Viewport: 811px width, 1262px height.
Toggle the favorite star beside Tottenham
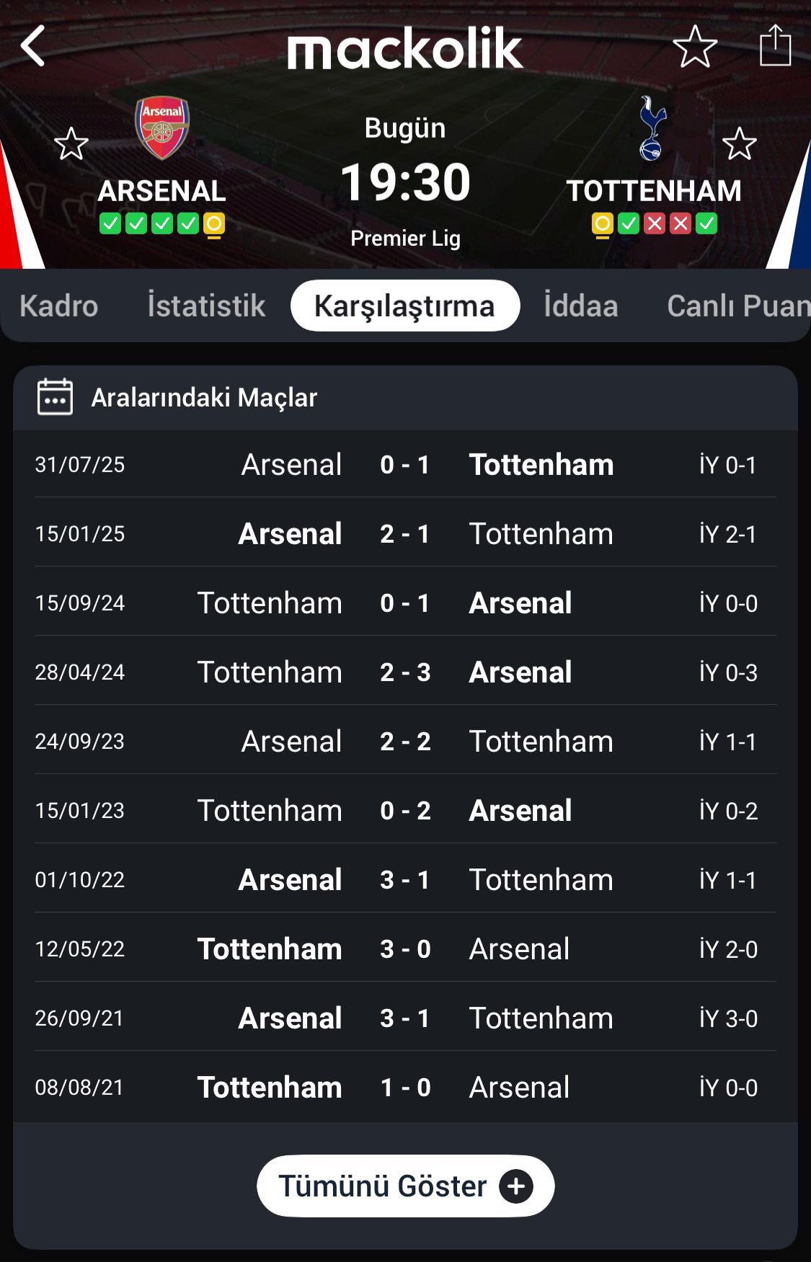tap(739, 144)
